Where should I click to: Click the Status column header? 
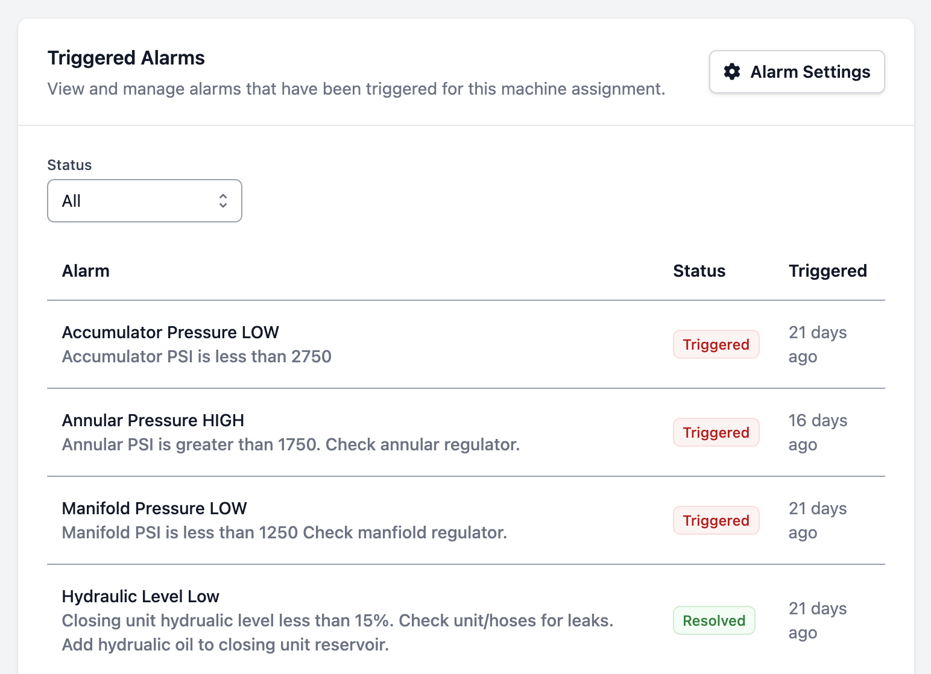pos(699,271)
